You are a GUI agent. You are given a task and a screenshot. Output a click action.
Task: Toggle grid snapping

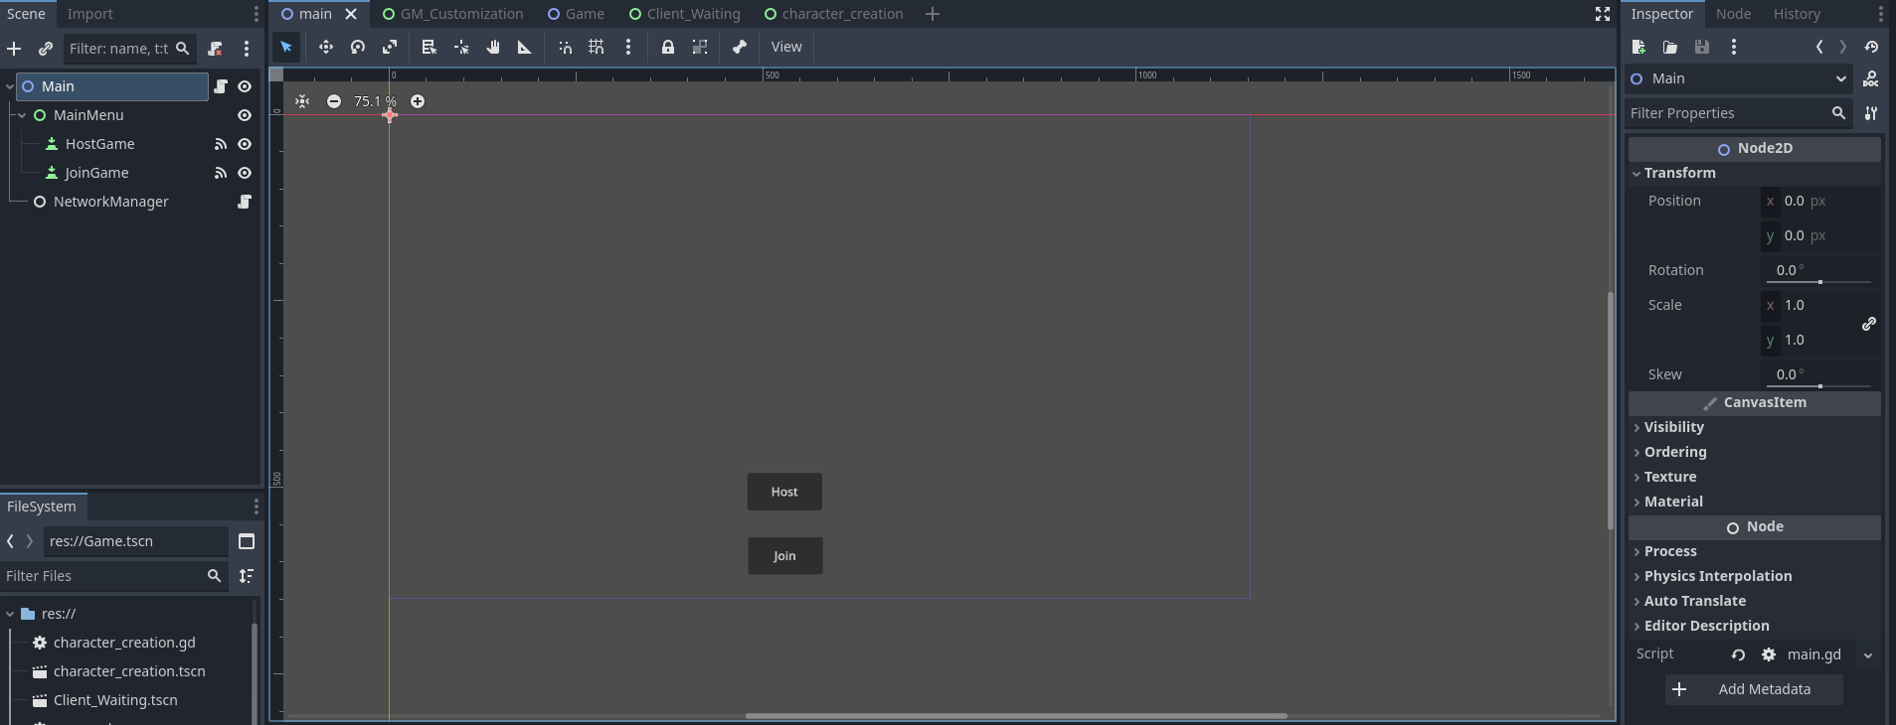coord(597,47)
